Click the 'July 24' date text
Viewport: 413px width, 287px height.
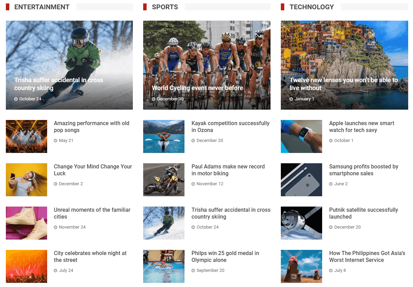click(66, 271)
